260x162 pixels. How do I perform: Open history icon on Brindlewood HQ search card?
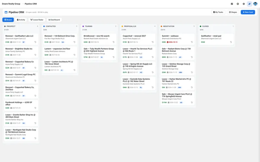point(113,42)
